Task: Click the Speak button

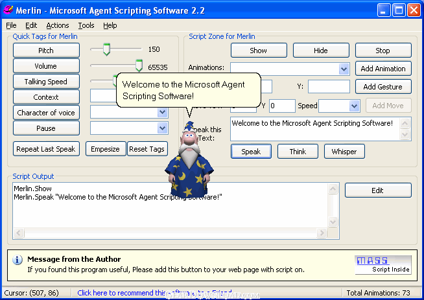Action: 251,152
